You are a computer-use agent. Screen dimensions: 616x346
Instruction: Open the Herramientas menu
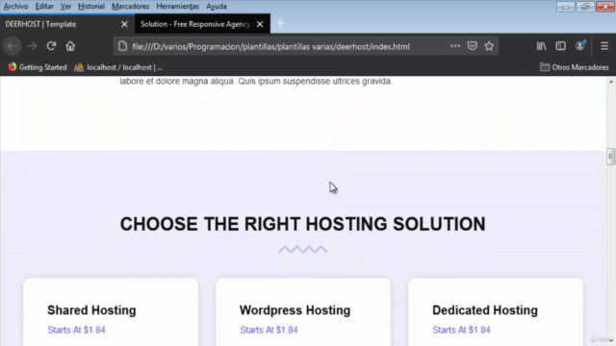pos(177,7)
